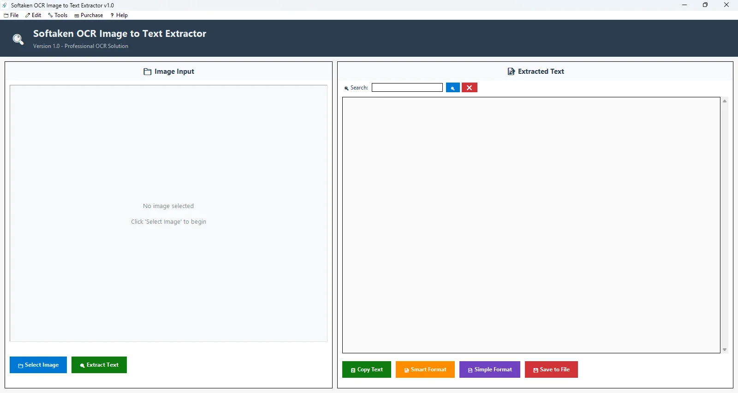The width and height of the screenshot is (738, 393).
Task: Click the magnifier logo in header banner
Action: pyautogui.click(x=18, y=39)
